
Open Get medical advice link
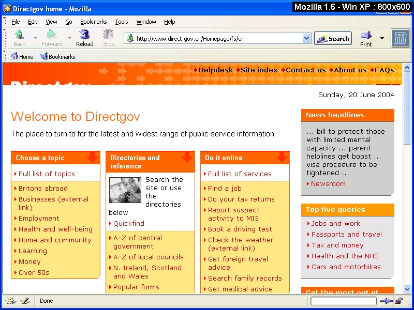pyautogui.click(x=240, y=289)
